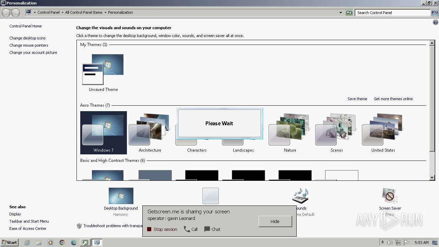Open the Display link under See also
The height and width of the screenshot is (247, 439).
pos(15,214)
